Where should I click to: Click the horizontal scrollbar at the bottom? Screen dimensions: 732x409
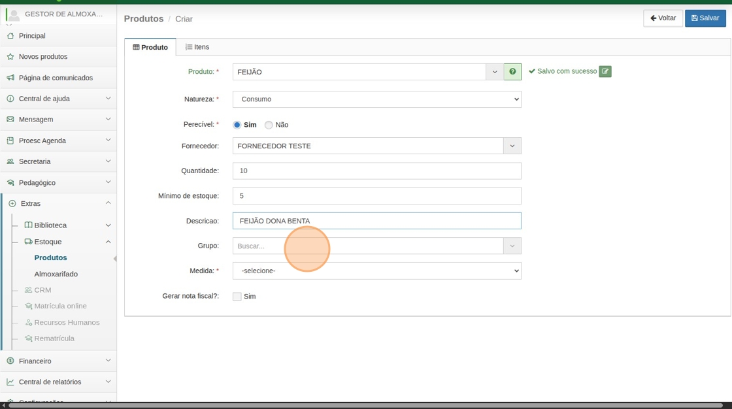pyautogui.click(x=366, y=405)
